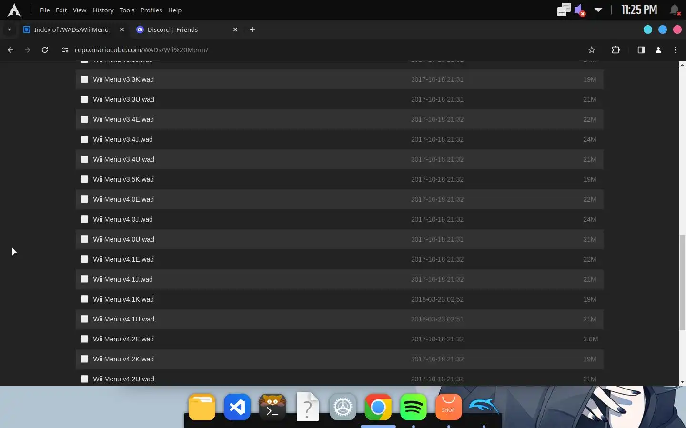Image resolution: width=686 pixels, height=428 pixels.
Task: Open system settings gear in the dock
Action: [343, 407]
